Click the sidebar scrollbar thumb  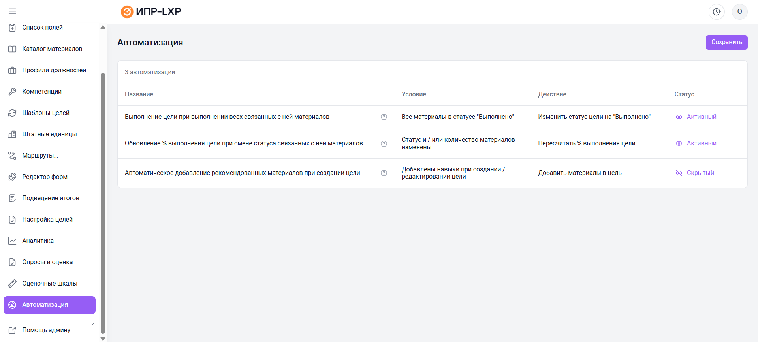click(x=103, y=197)
